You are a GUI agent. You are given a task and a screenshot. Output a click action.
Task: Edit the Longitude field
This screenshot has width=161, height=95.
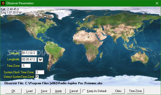pos(29,59)
